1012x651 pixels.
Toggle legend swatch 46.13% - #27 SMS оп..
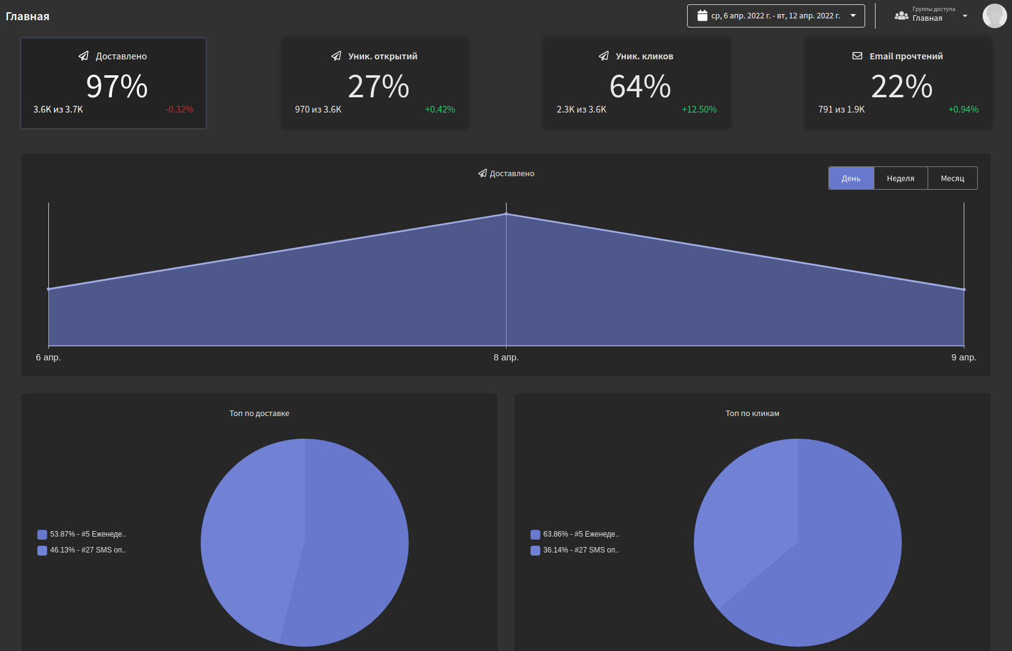point(42,551)
